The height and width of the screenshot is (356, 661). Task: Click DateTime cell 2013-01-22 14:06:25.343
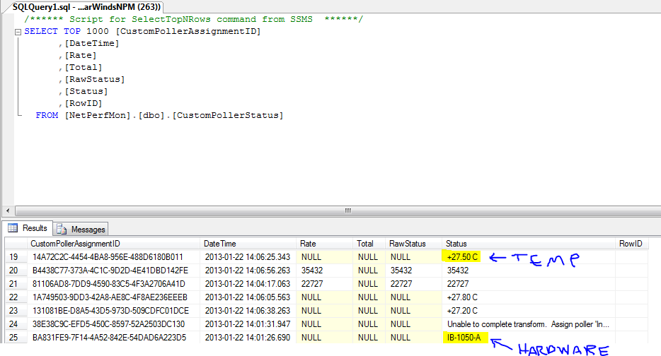coord(248,257)
